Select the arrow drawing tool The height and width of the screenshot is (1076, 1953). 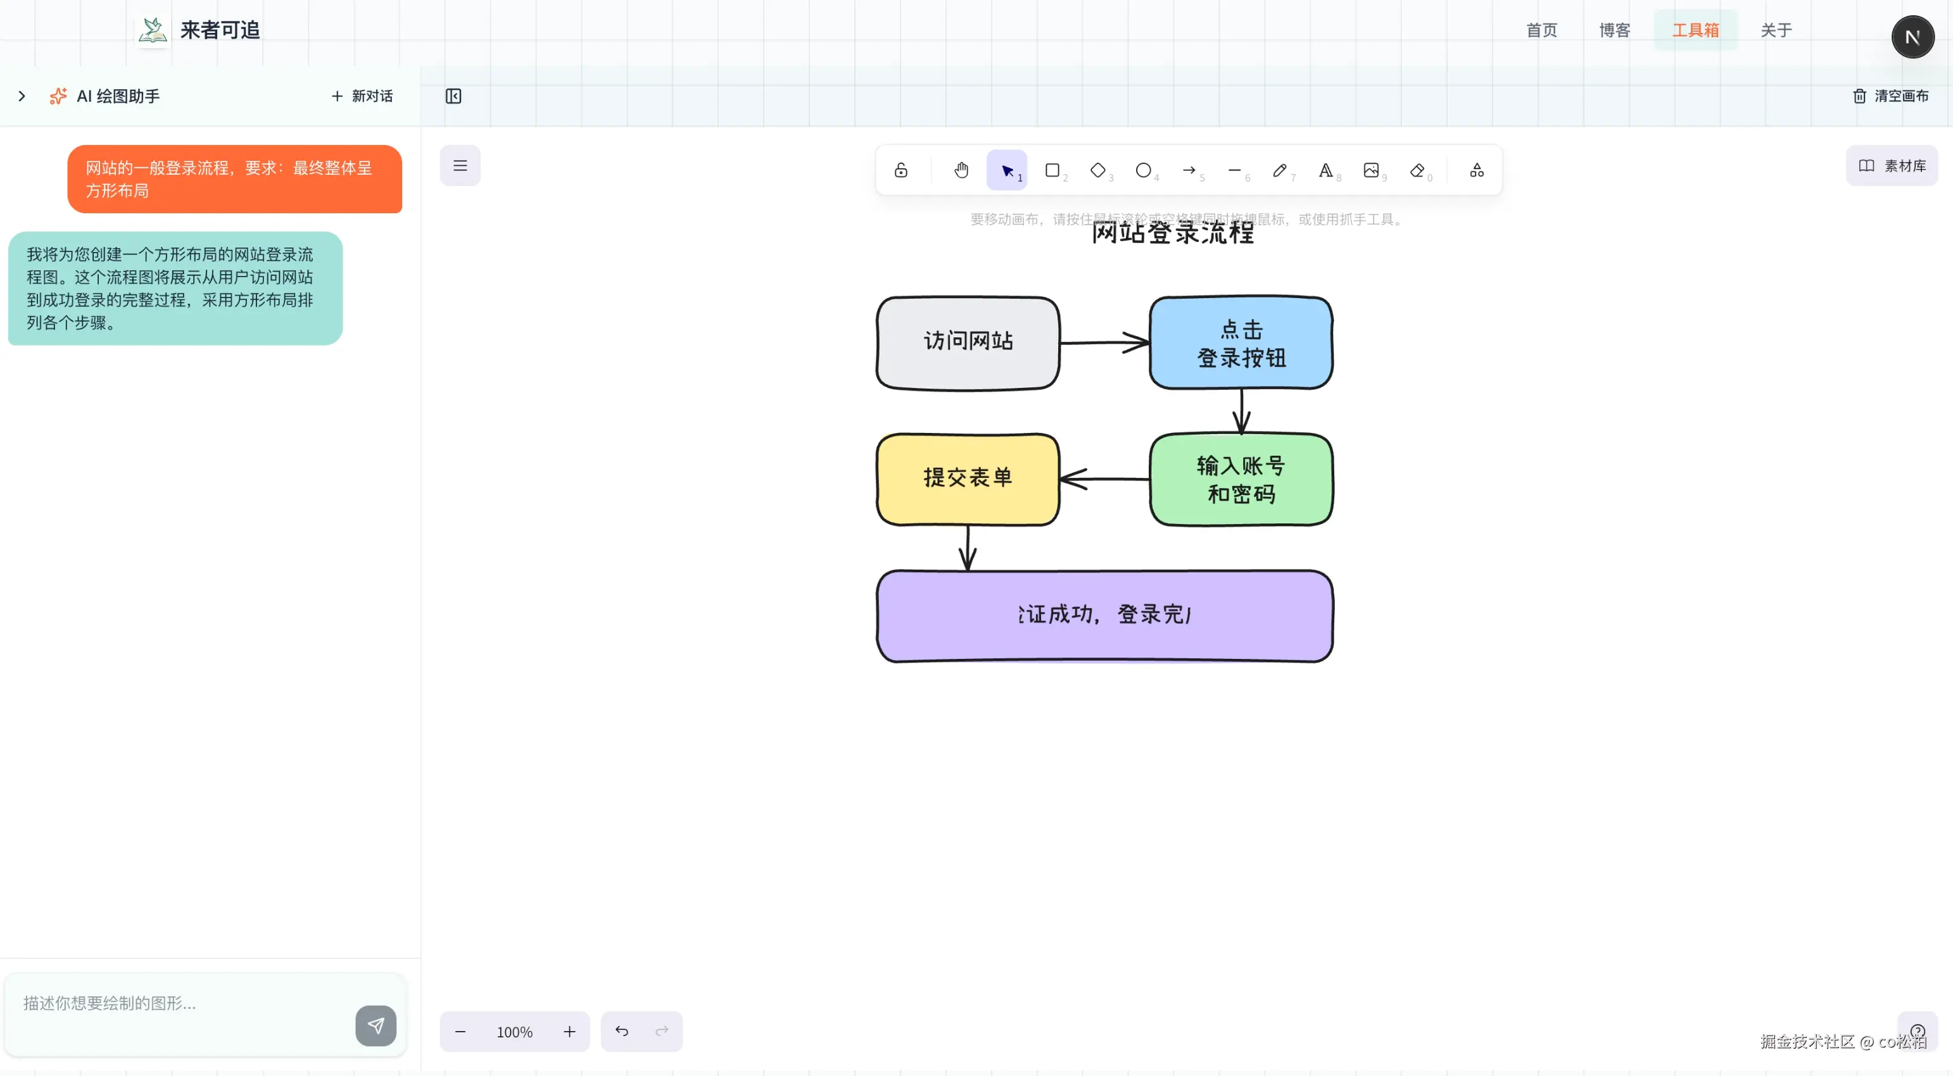click(x=1189, y=170)
